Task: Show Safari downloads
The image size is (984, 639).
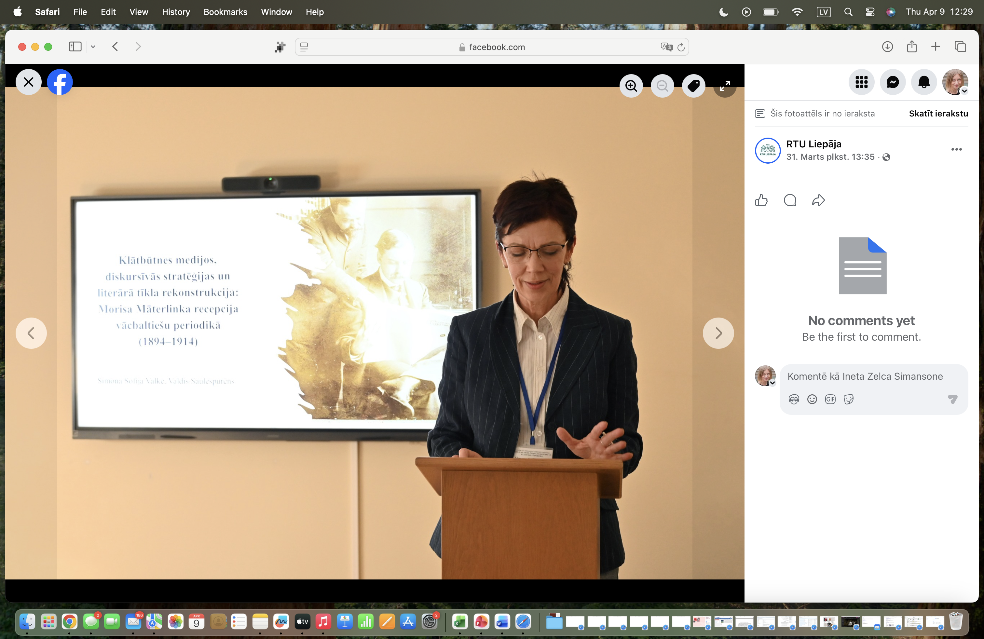Action: [x=887, y=47]
